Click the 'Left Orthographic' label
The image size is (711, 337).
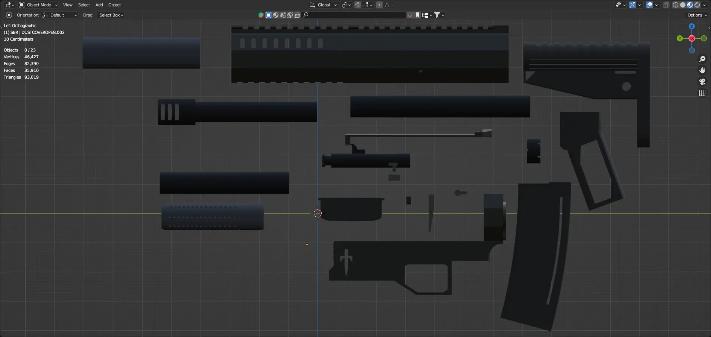[20, 26]
